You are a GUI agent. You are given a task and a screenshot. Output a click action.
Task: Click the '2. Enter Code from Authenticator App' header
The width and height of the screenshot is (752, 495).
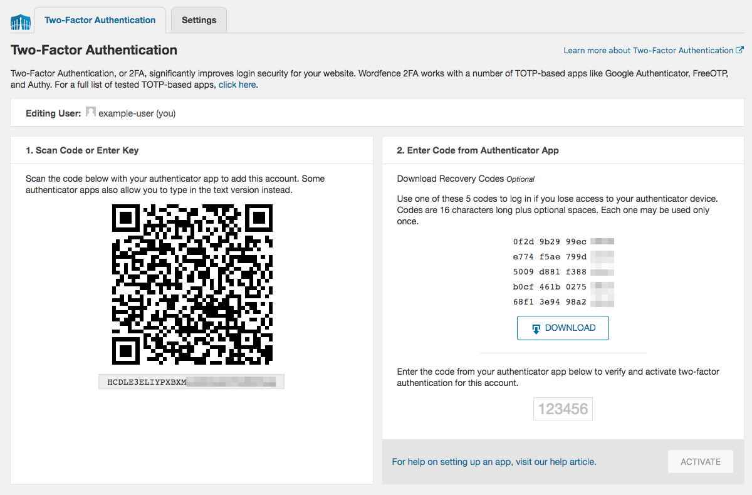479,149
